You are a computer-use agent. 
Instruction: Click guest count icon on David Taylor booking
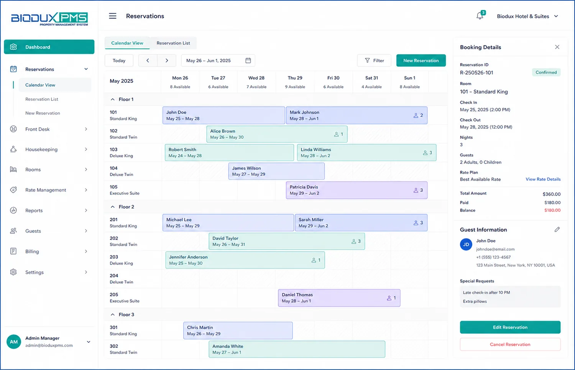pos(354,242)
